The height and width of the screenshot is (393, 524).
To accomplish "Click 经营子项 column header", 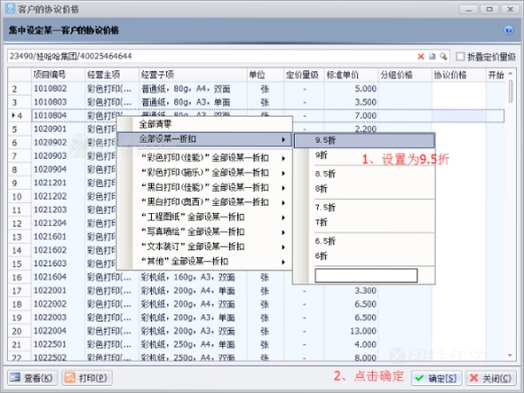I will (x=193, y=75).
